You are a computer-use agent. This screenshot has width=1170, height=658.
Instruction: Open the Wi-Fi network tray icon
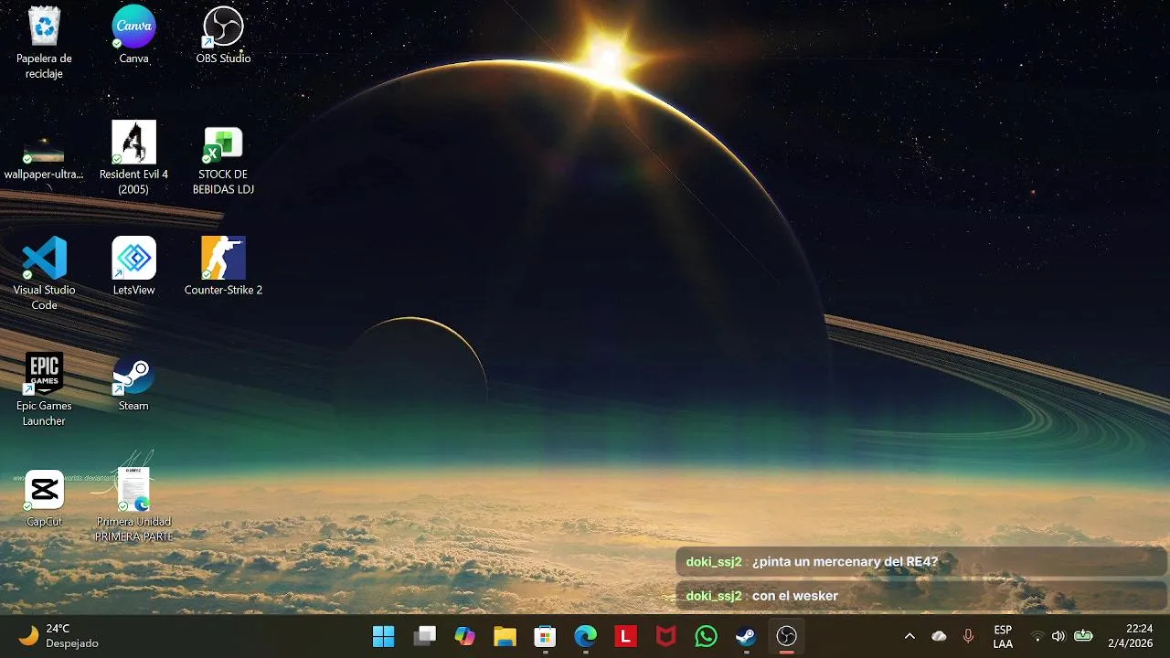tap(1037, 636)
